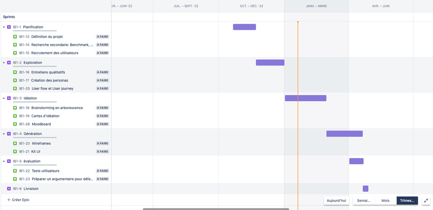Image resolution: width=433 pixels, height=210 pixels.
Task: Click the progress bar under Planification
Action: coord(35,31)
